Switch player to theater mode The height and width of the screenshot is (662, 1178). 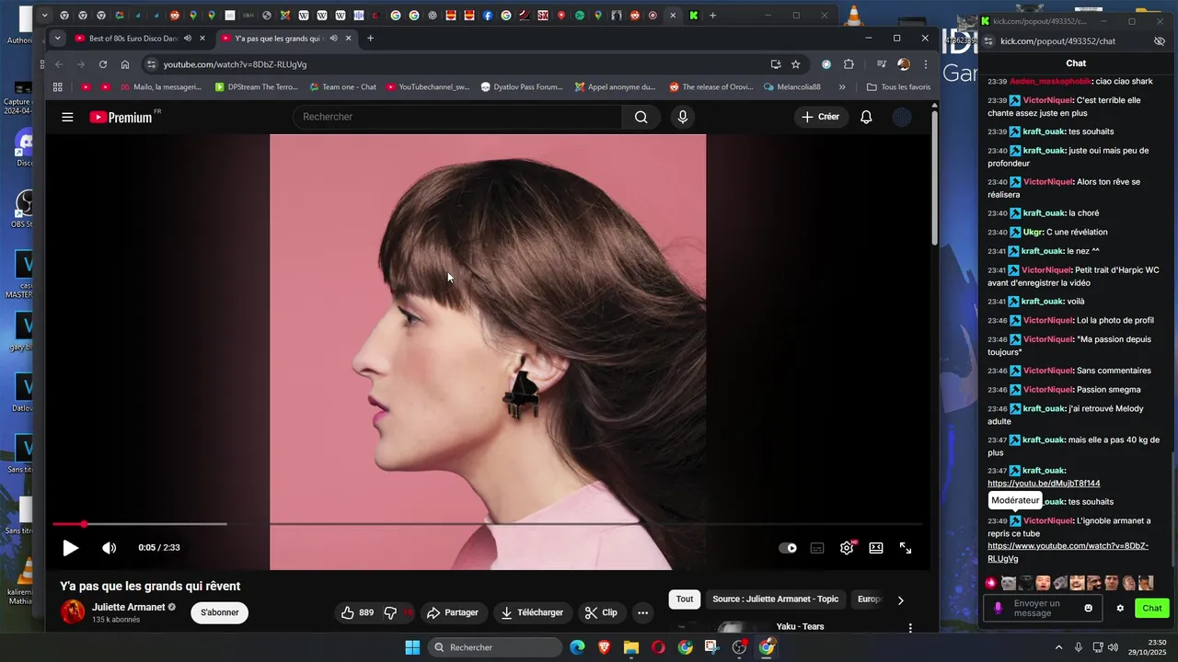(876, 548)
